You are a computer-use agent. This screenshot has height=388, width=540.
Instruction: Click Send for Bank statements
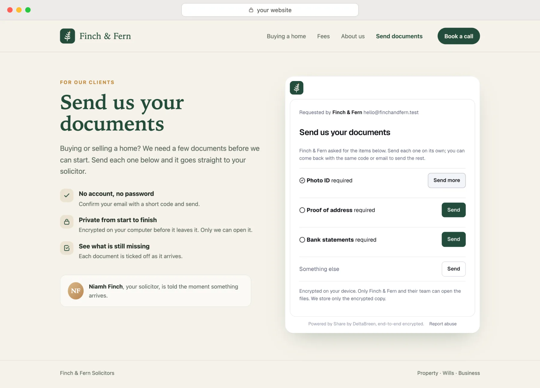tap(454, 239)
